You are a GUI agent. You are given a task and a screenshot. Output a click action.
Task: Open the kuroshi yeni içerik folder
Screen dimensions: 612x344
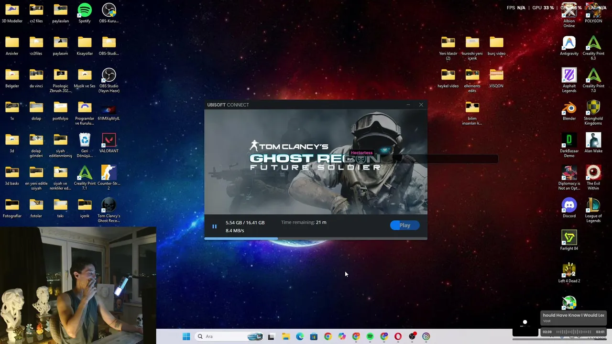coord(472,48)
